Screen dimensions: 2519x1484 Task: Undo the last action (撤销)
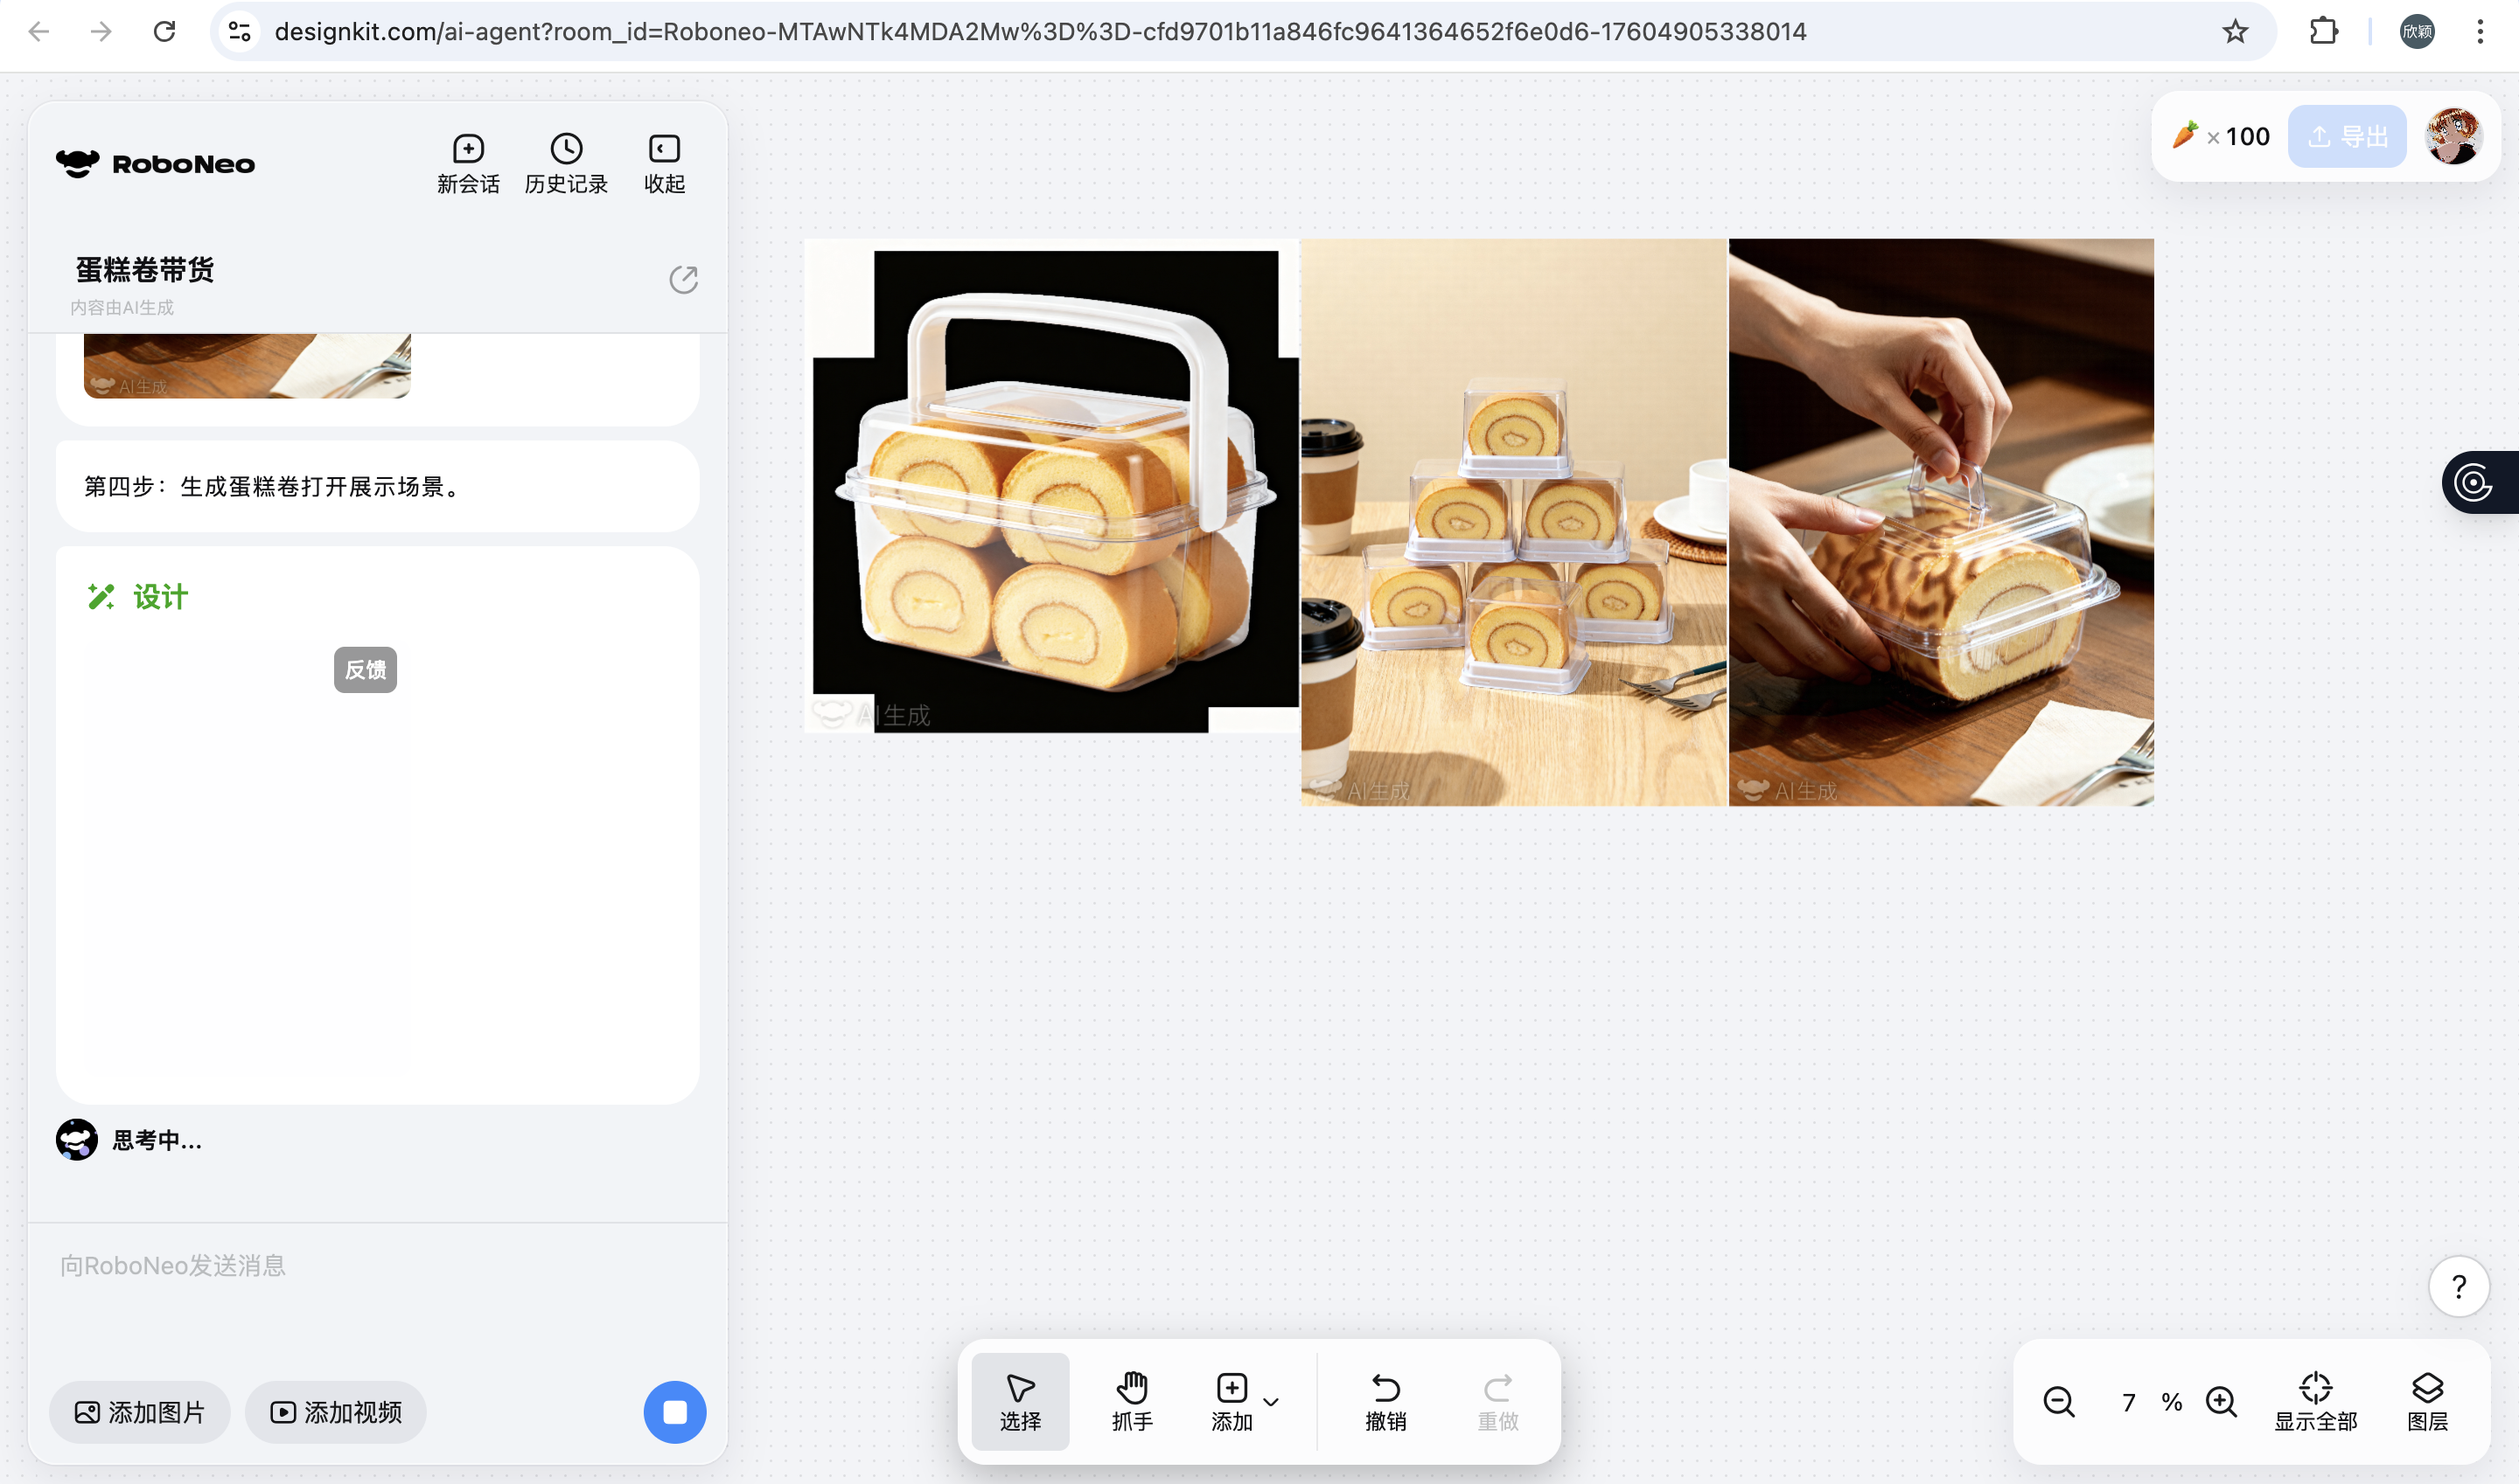[1385, 1400]
